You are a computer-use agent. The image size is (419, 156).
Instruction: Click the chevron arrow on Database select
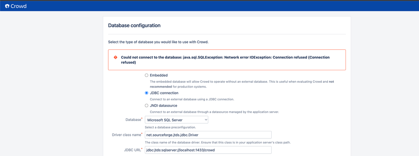pyautogui.click(x=206, y=120)
